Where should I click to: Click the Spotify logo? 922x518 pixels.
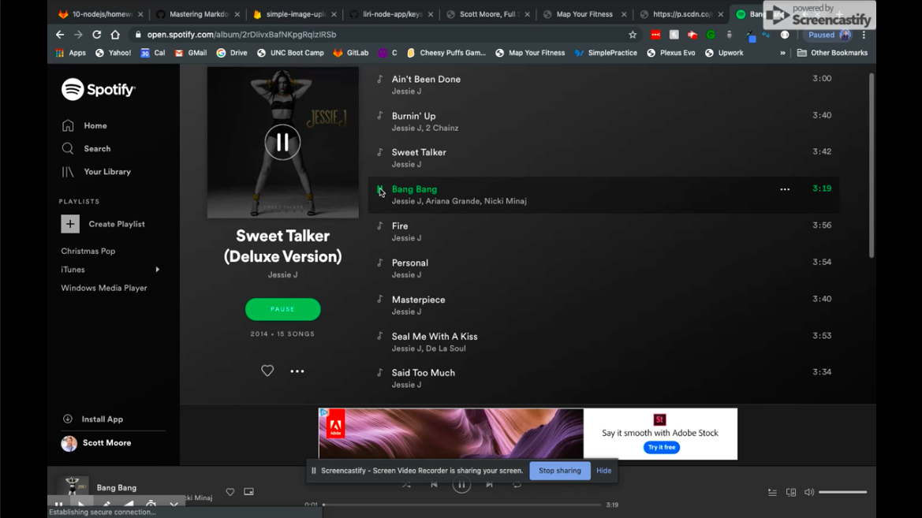[x=99, y=89]
